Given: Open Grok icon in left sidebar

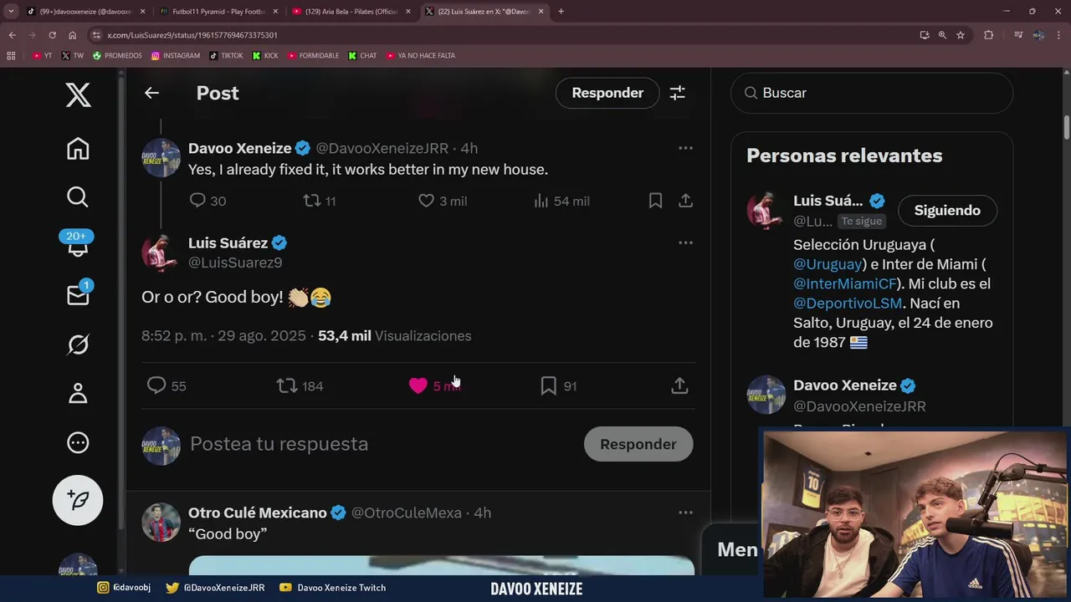Looking at the screenshot, I should pyautogui.click(x=78, y=344).
